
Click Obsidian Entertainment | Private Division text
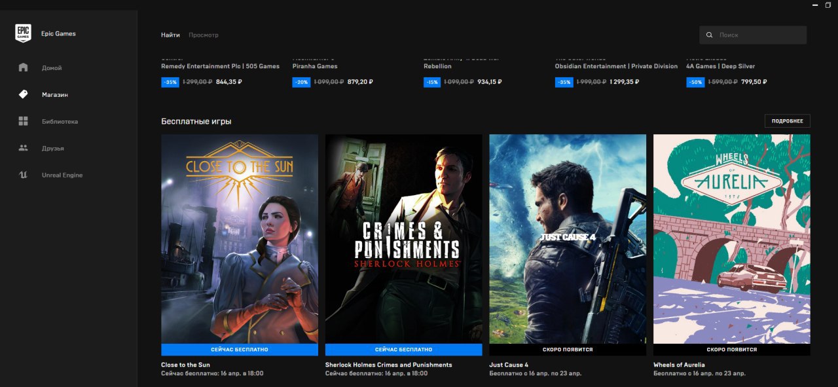pyautogui.click(x=616, y=66)
